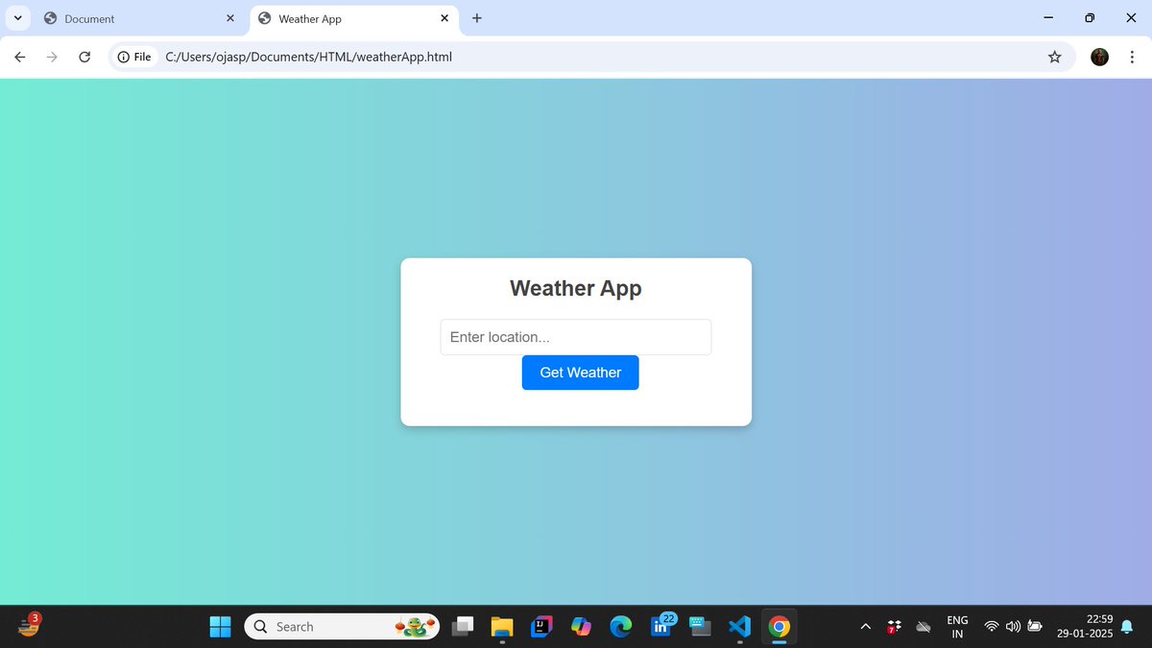This screenshot has height=648, width=1152.
Task: Open the widgets icon with badge 3
Action: point(29,626)
